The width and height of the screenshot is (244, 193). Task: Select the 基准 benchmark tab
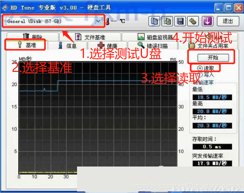click(x=27, y=45)
